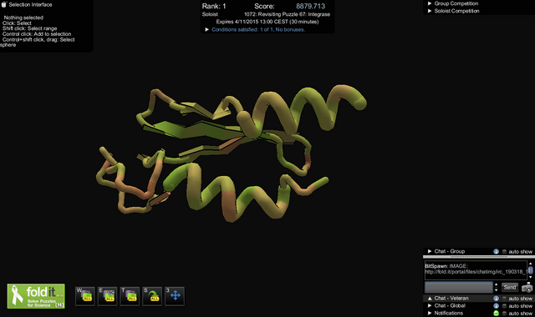Toggle auto show for Chat - Group
535x317 pixels.
coord(504,252)
